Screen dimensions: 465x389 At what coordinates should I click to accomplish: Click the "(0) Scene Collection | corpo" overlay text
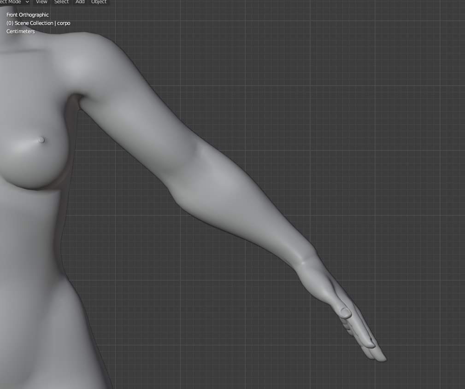[x=38, y=23]
